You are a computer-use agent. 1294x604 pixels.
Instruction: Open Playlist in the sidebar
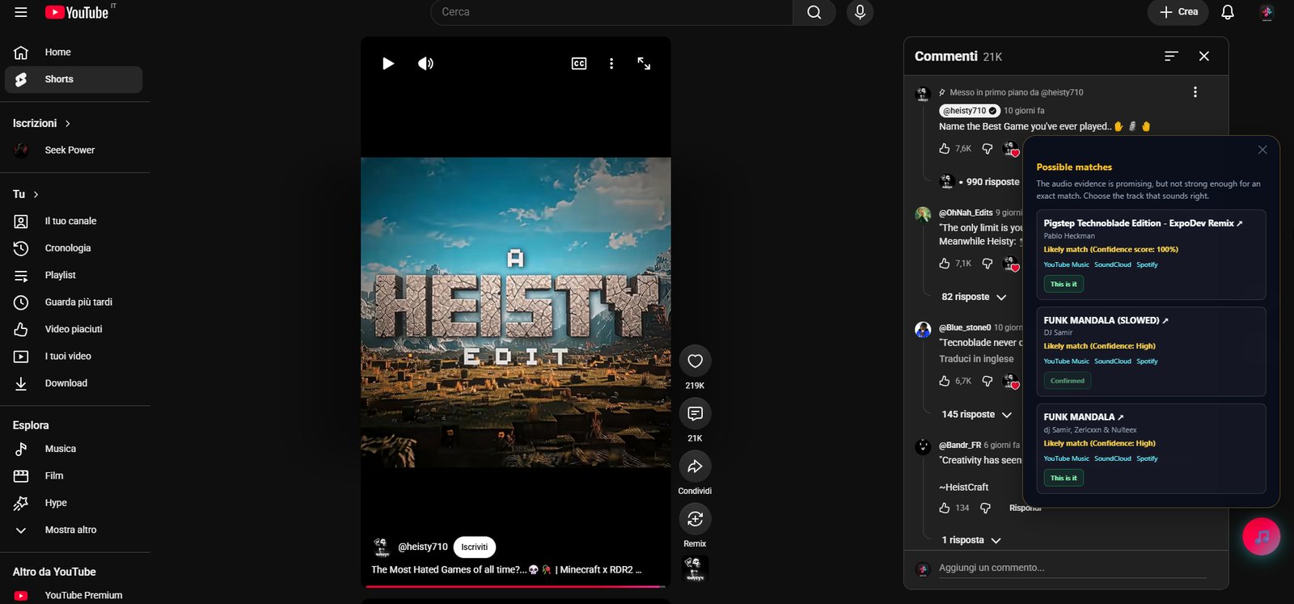pos(75,275)
